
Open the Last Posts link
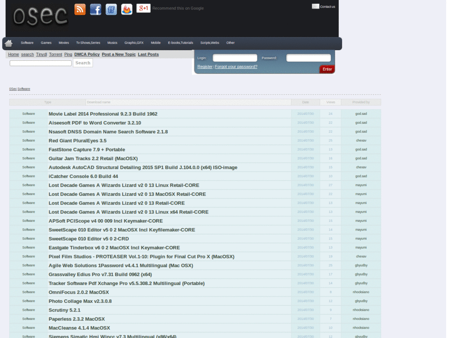click(x=148, y=54)
